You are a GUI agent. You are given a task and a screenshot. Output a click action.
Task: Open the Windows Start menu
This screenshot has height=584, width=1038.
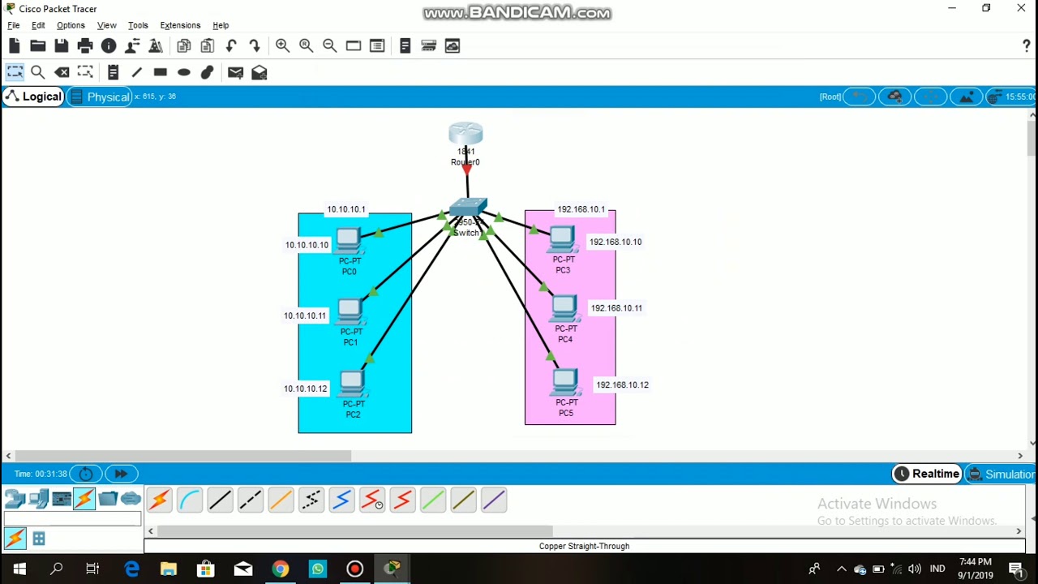tap(19, 569)
